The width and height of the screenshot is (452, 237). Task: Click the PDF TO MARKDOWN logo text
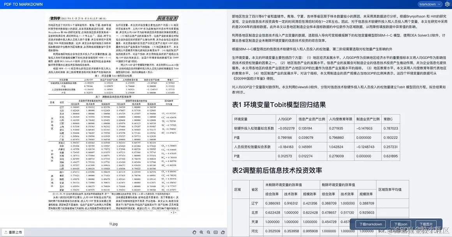(23, 4)
